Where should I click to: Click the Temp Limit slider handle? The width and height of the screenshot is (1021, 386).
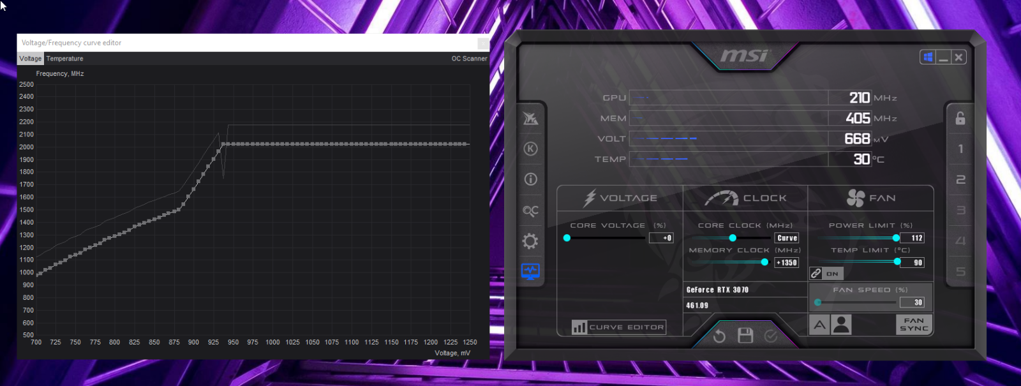point(897,262)
